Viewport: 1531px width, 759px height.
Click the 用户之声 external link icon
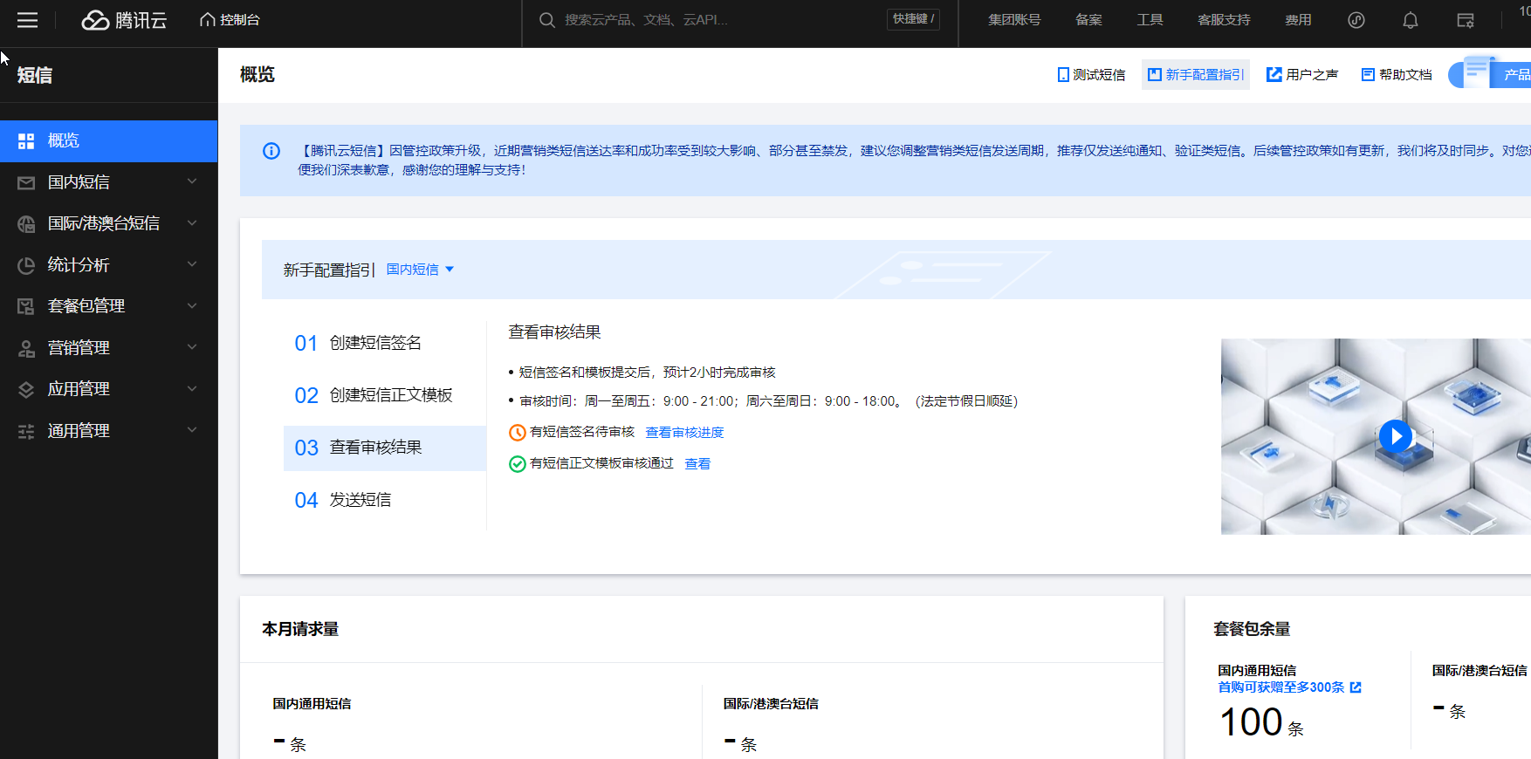[1274, 75]
